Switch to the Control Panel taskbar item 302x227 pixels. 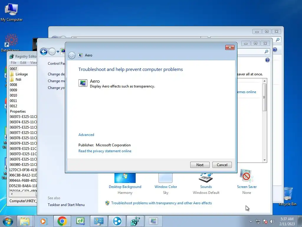pos(99,221)
